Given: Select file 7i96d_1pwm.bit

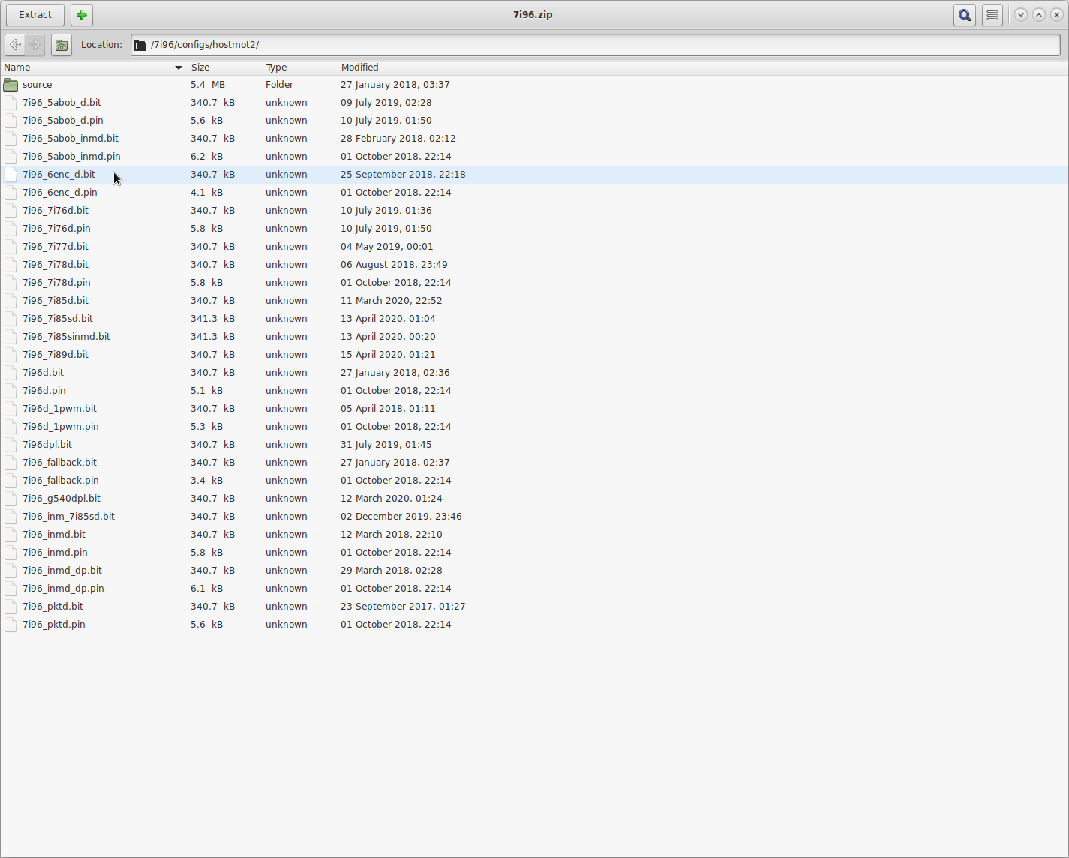Looking at the screenshot, I should click(59, 409).
